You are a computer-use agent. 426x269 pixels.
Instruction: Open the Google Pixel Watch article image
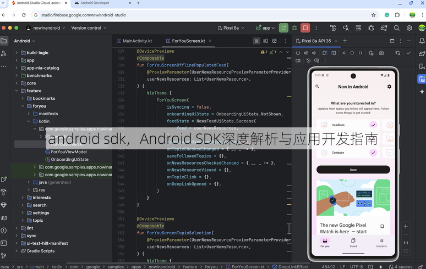[x=353, y=198]
